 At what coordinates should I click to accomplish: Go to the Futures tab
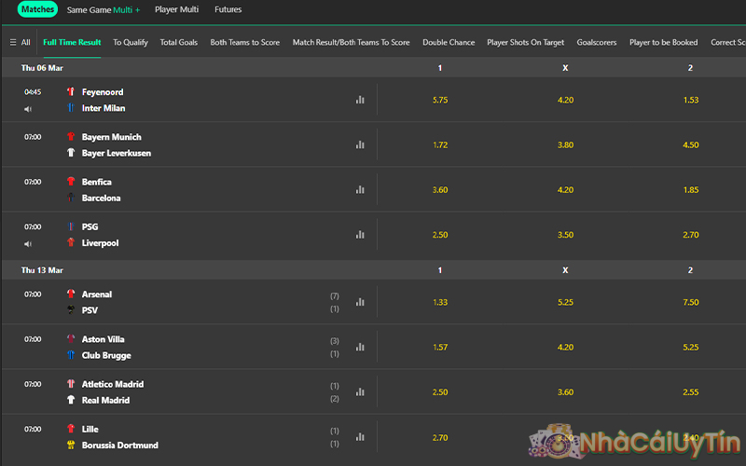(228, 9)
